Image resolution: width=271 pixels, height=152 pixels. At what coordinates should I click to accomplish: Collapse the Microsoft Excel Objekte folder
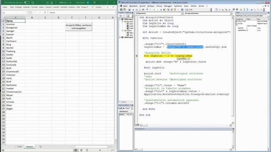(x=122, y=22)
